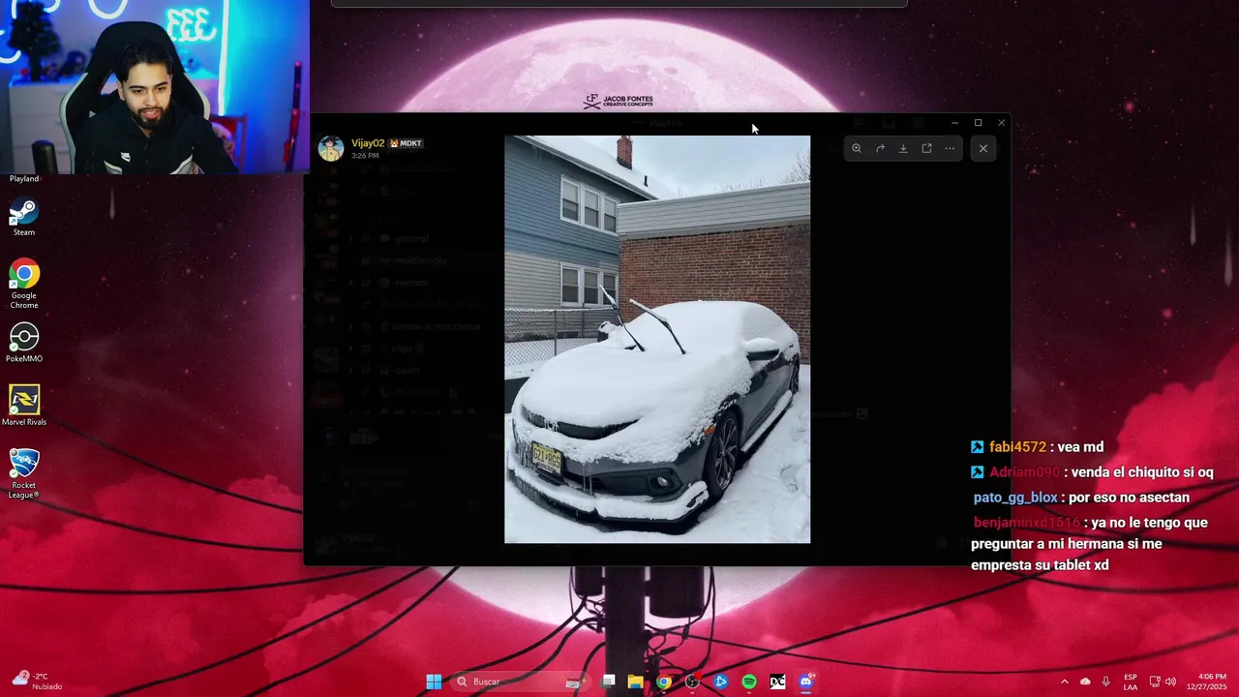Screen dimensions: 1239x697
Task: Open the blue circular taskbar app
Action: [720, 682]
